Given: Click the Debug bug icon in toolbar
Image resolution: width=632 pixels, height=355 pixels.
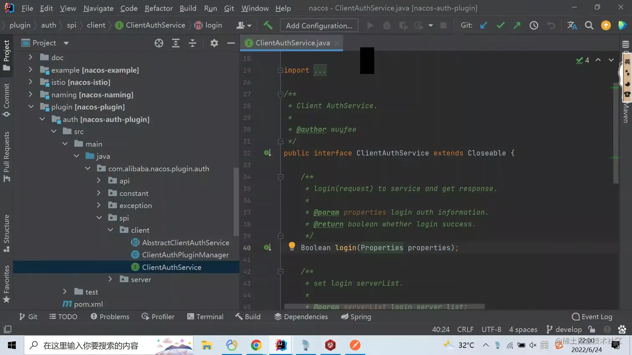Looking at the screenshot, I should (x=387, y=25).
